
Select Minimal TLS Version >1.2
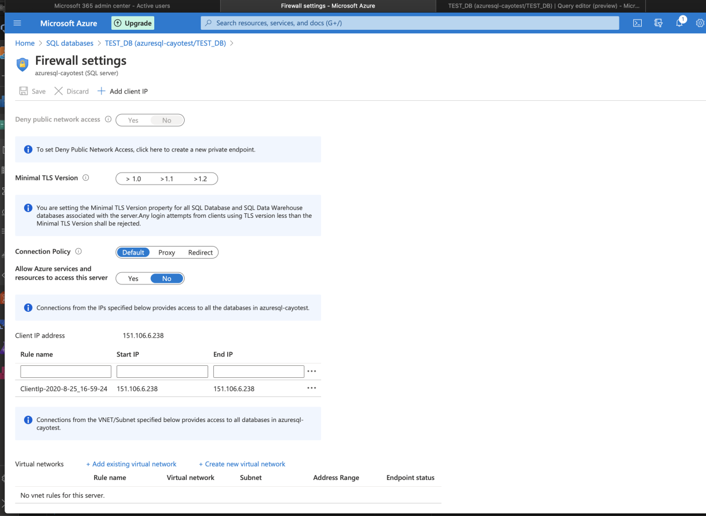pyautogui.click(x=200, y=179)
